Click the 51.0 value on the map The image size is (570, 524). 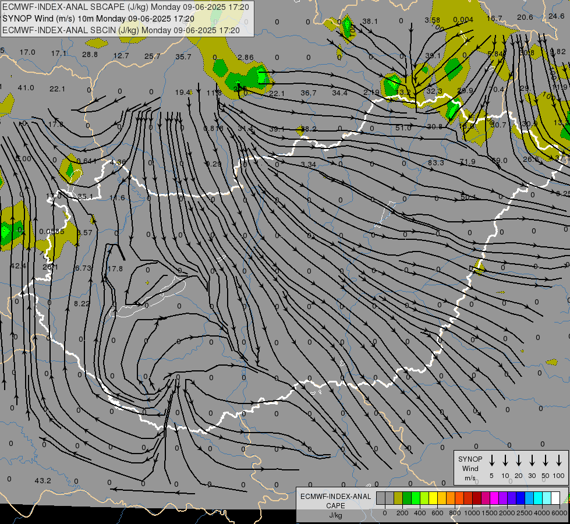(x=403, y=128)
